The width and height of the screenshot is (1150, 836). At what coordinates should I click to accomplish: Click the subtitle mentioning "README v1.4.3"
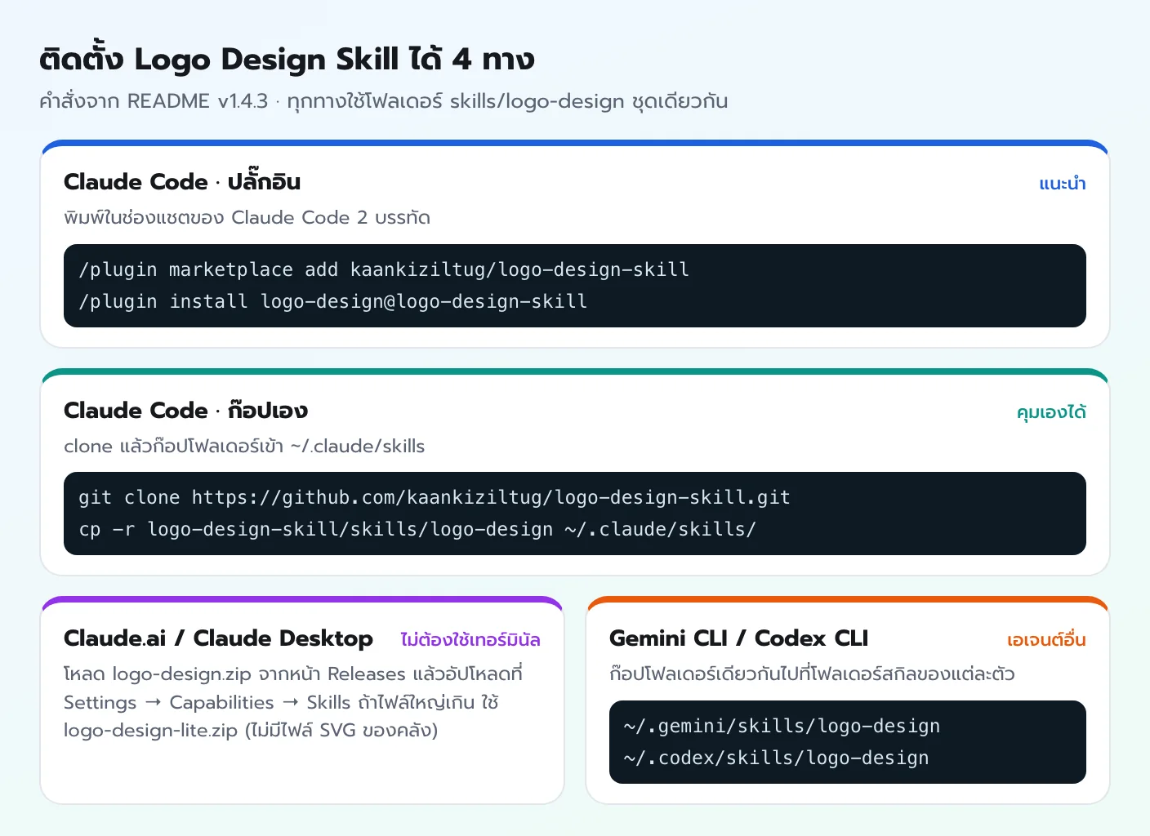click(383, 101)
